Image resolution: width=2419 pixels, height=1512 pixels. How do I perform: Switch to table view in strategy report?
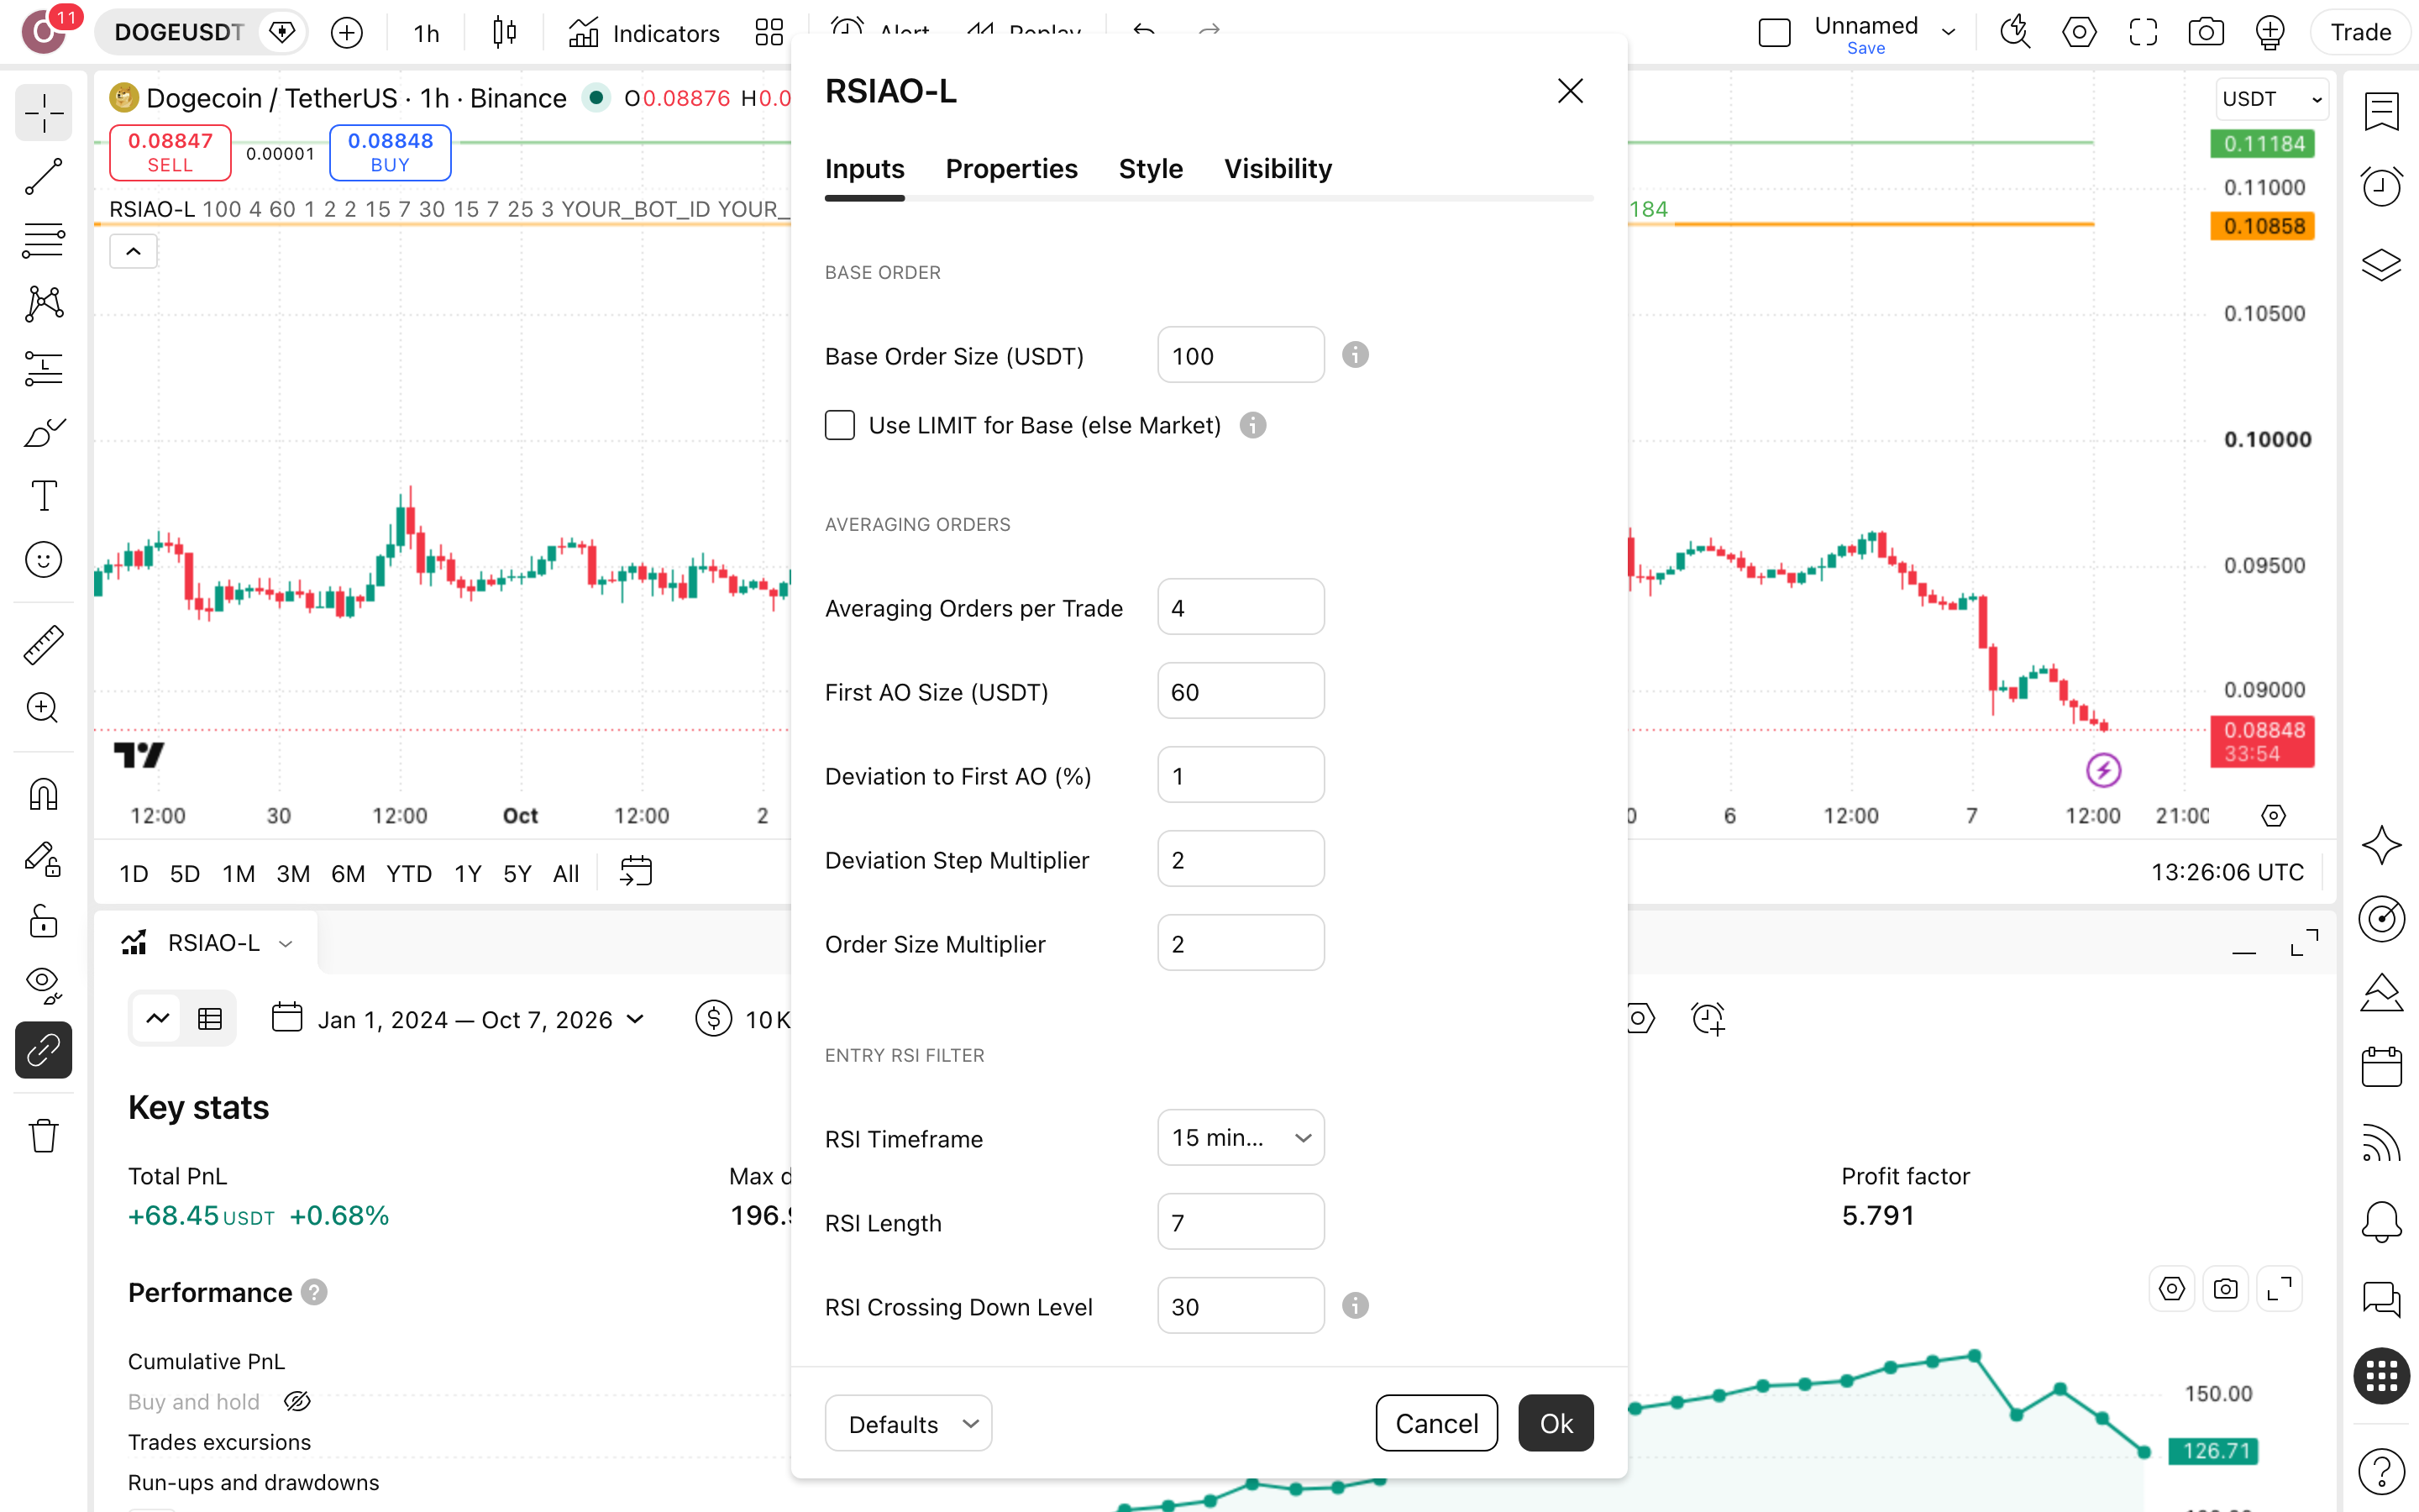(x=210, y=1019)
